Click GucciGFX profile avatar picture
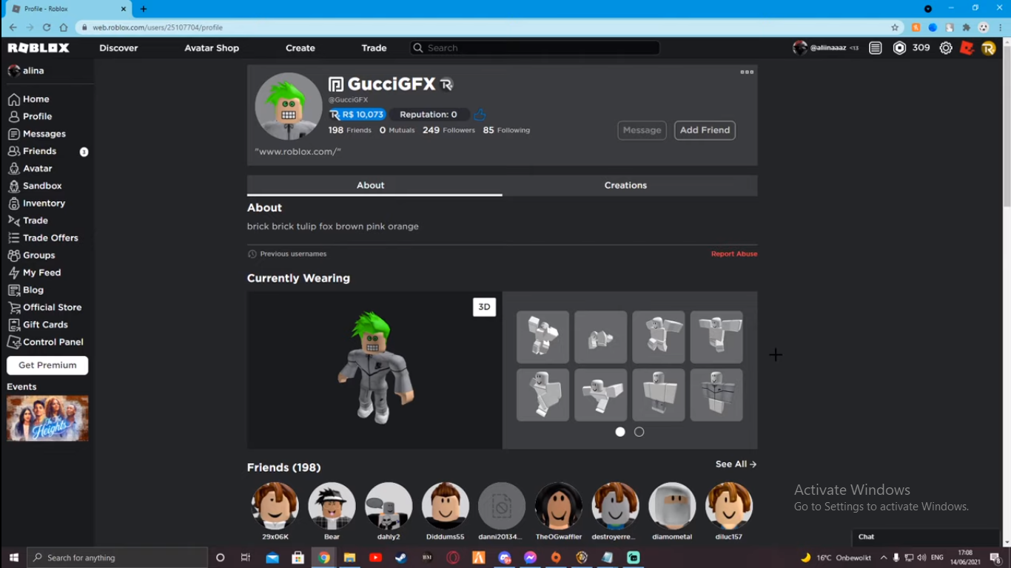Screen dimensions: 1011x568 pos(289,106)
